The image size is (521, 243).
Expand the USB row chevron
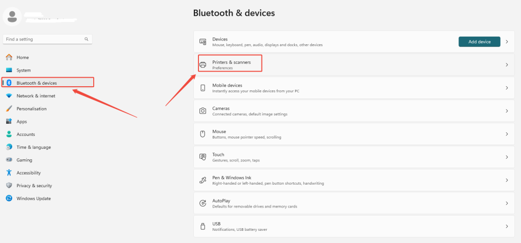(507, 226)
